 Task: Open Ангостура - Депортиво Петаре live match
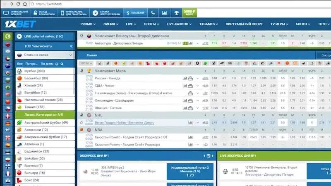[x=119, y=43]
